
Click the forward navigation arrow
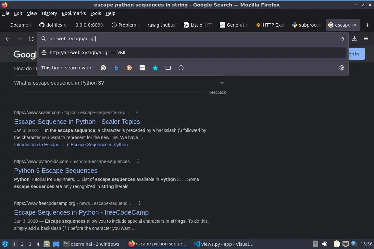tap(19, 39)
